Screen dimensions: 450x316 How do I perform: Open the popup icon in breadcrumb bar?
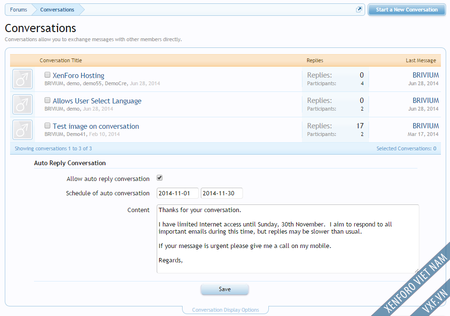(x=359, y=10)
